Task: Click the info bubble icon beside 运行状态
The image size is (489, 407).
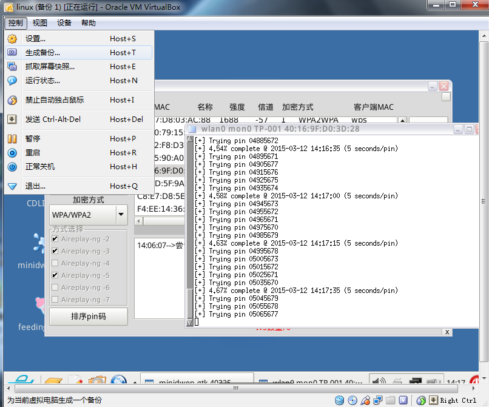Action: coord(12,81)
